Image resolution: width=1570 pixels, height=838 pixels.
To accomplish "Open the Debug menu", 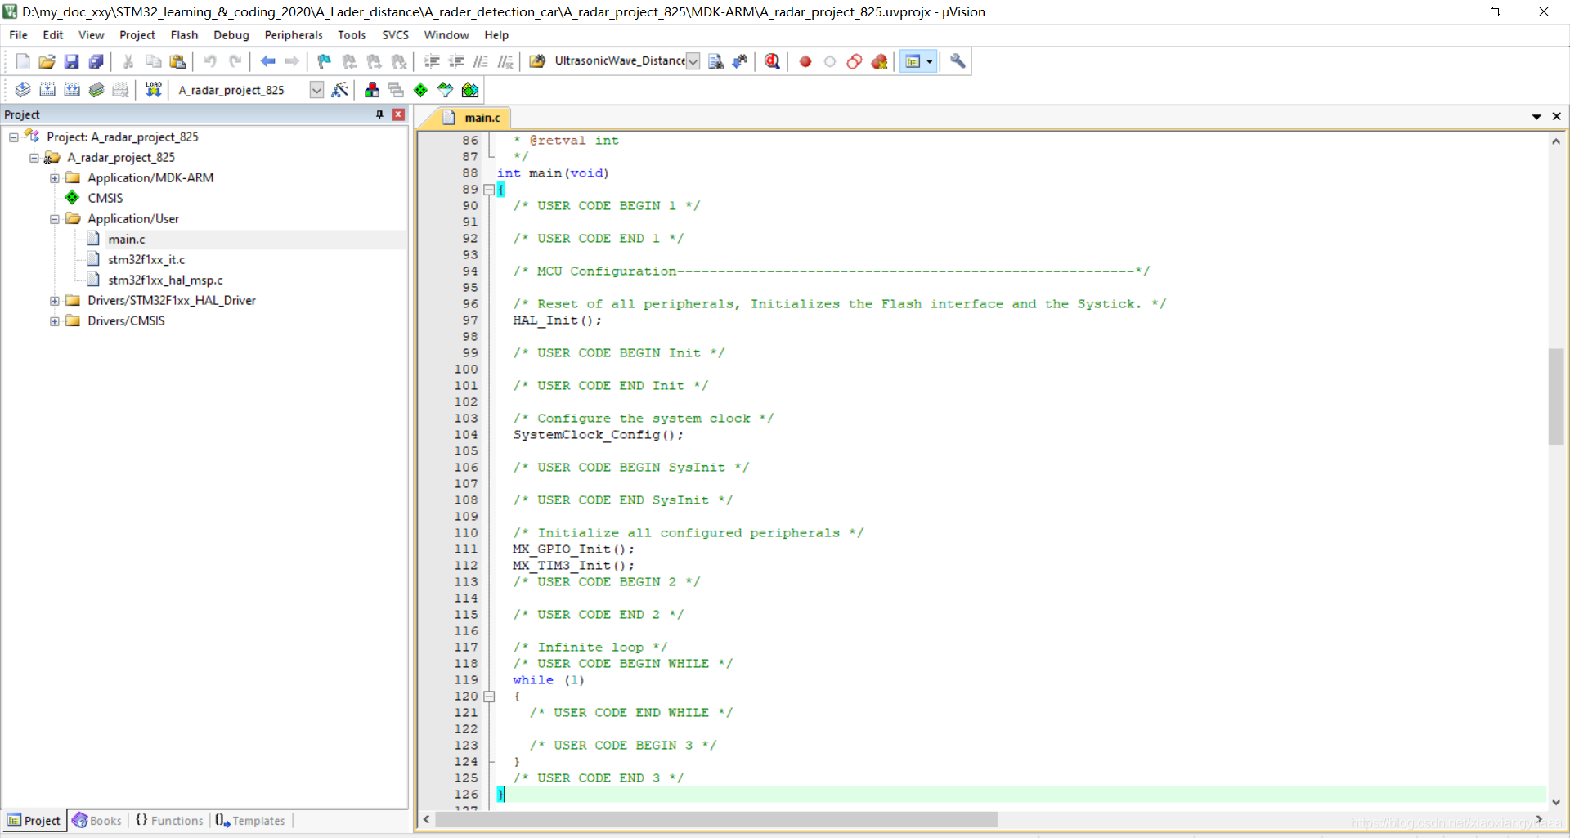I will (231, 35).
